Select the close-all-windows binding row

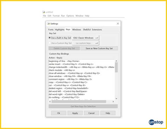tap(82, 73)
